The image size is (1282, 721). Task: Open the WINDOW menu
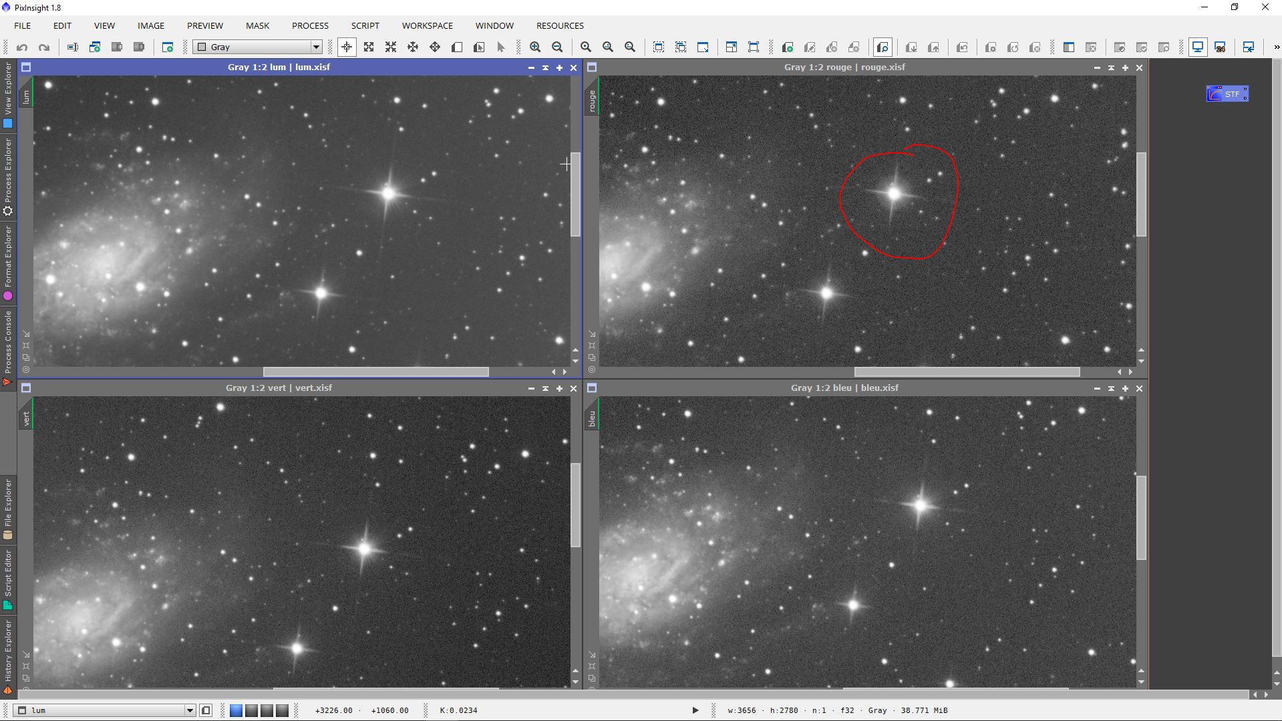pos(494,25)
